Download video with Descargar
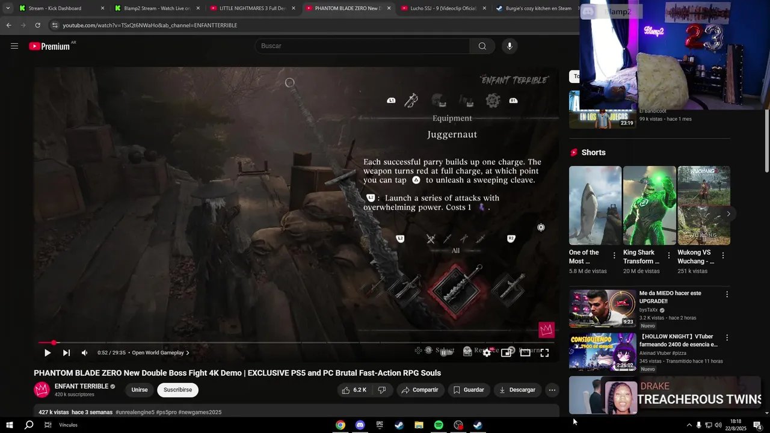 [x=517, y=390]
